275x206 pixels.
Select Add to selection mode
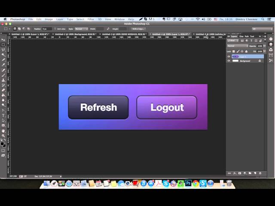(19, 29)
